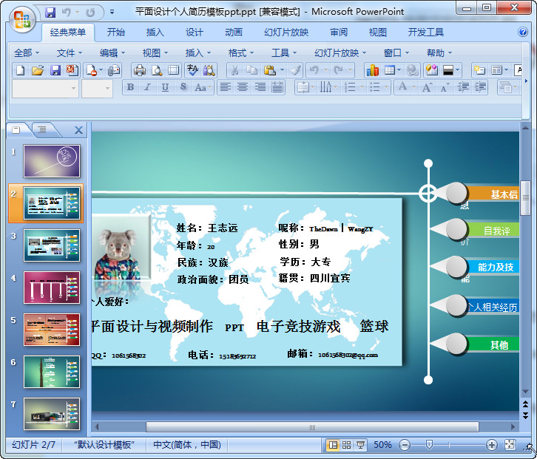Click the Increase Font Size icon
Viewport: 537px width, 459px height.
(x=427, y=88)
